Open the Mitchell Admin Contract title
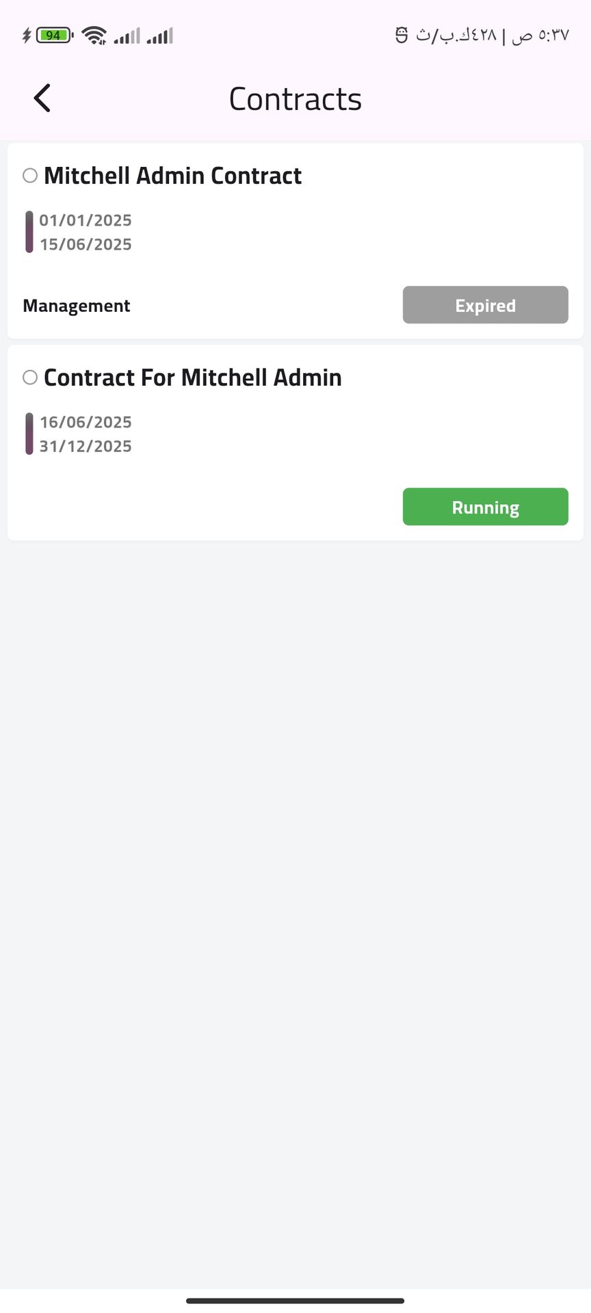The height and width of the screenshot is (1313, 591). click(x=172, y=176)
